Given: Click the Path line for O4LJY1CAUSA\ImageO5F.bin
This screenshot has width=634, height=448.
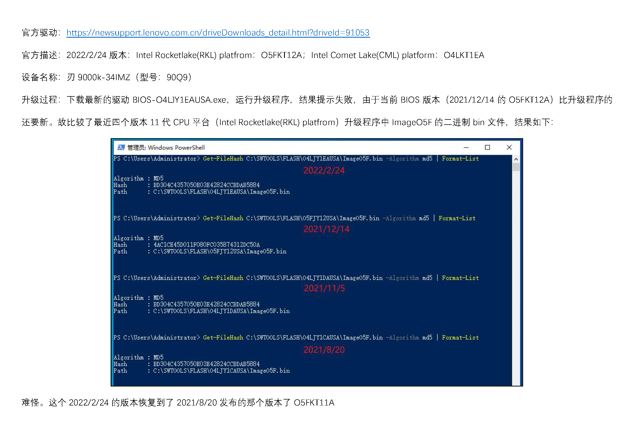Looking at the screenshot, I should (202, 371).
